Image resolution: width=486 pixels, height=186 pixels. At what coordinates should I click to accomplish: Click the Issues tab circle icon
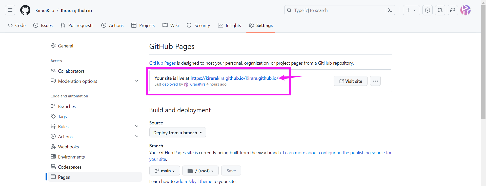click(x=36, y=25)
